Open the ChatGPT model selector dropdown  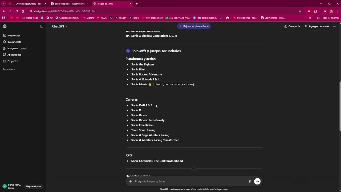(x=60, y=26)
